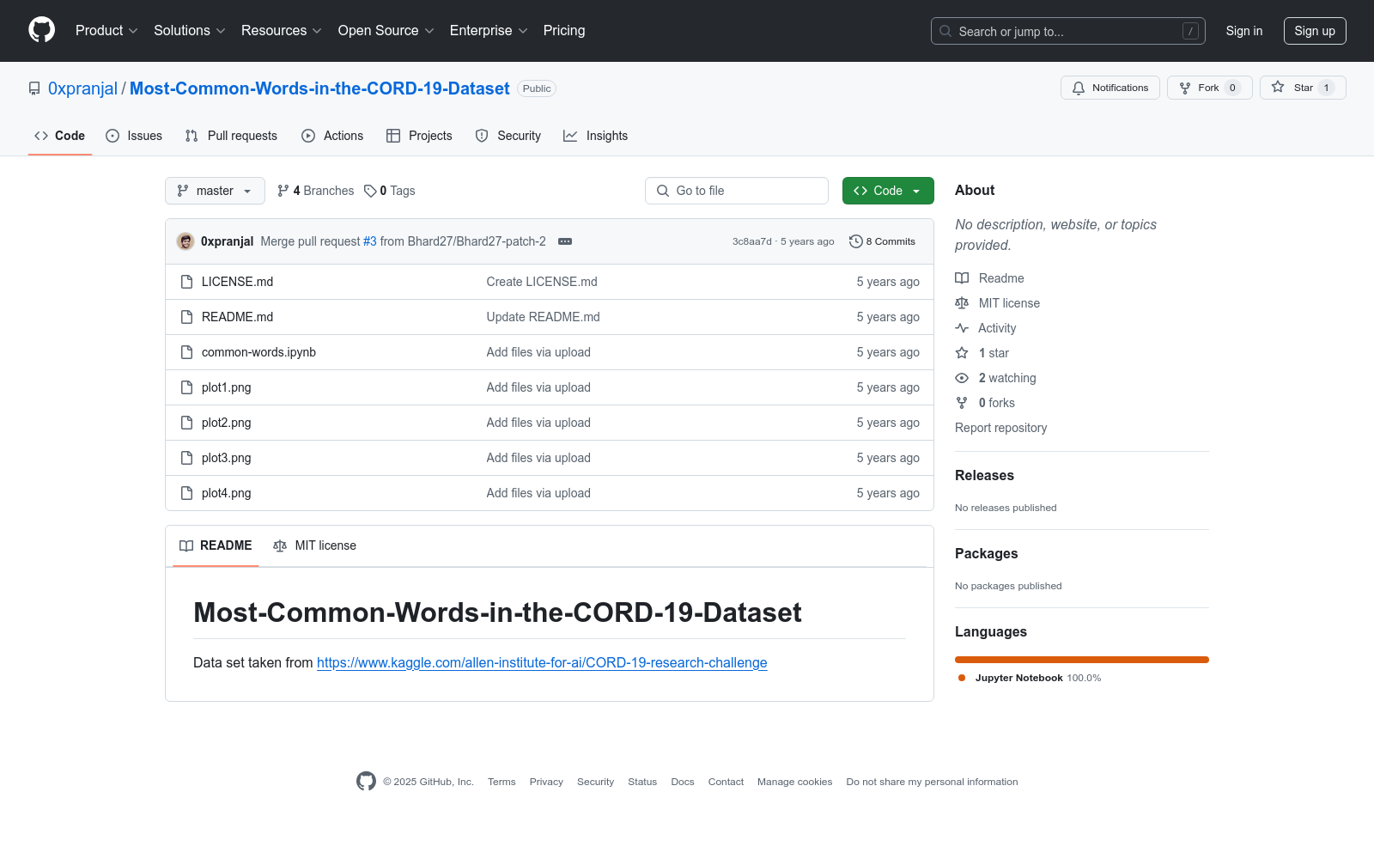1374x859 pixels.
Task: Switch to the Issues tab
Action: (134, 136)
